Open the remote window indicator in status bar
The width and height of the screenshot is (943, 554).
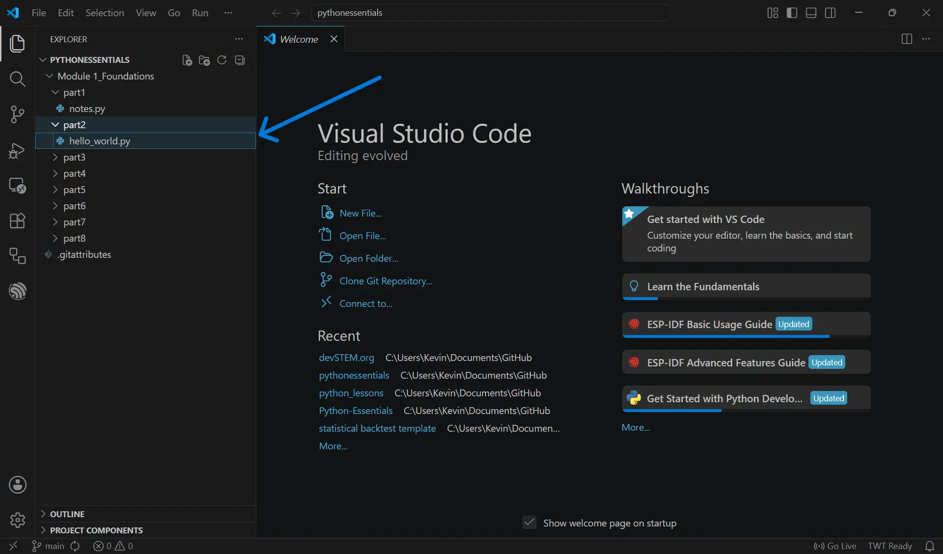point(13,546)
